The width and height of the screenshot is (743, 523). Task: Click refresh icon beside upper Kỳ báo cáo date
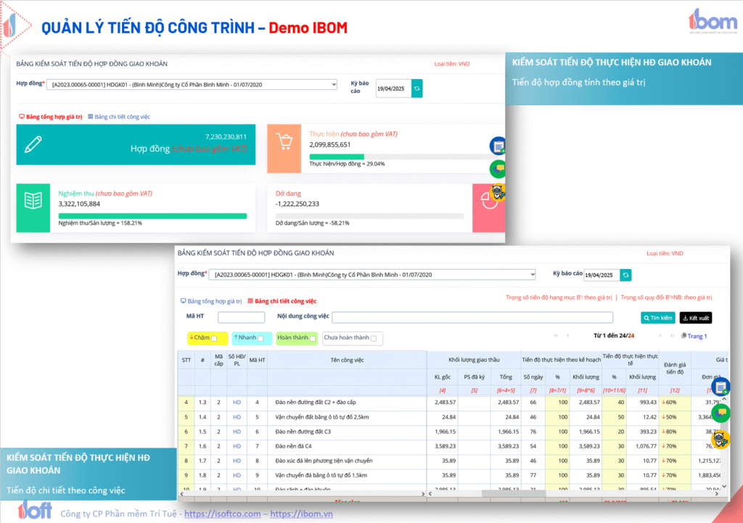pyautogui.click(x=417, y=89)
